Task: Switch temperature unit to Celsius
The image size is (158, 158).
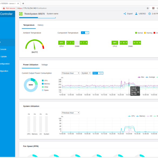Action: (83, 33)
